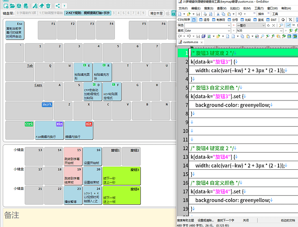Click the open folder icon in keymap toolbar

point(12,5)
